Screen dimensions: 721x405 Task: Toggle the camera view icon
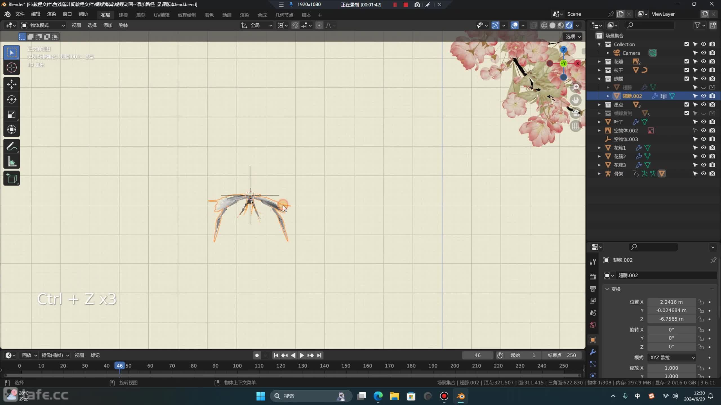pyautogui.click(x=576, y=113)
